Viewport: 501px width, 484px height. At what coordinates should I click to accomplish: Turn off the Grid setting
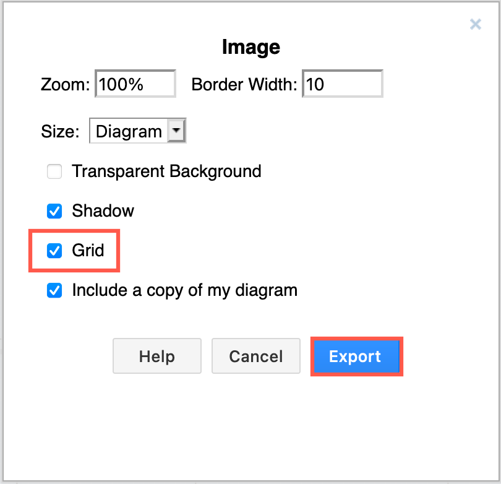54,251
